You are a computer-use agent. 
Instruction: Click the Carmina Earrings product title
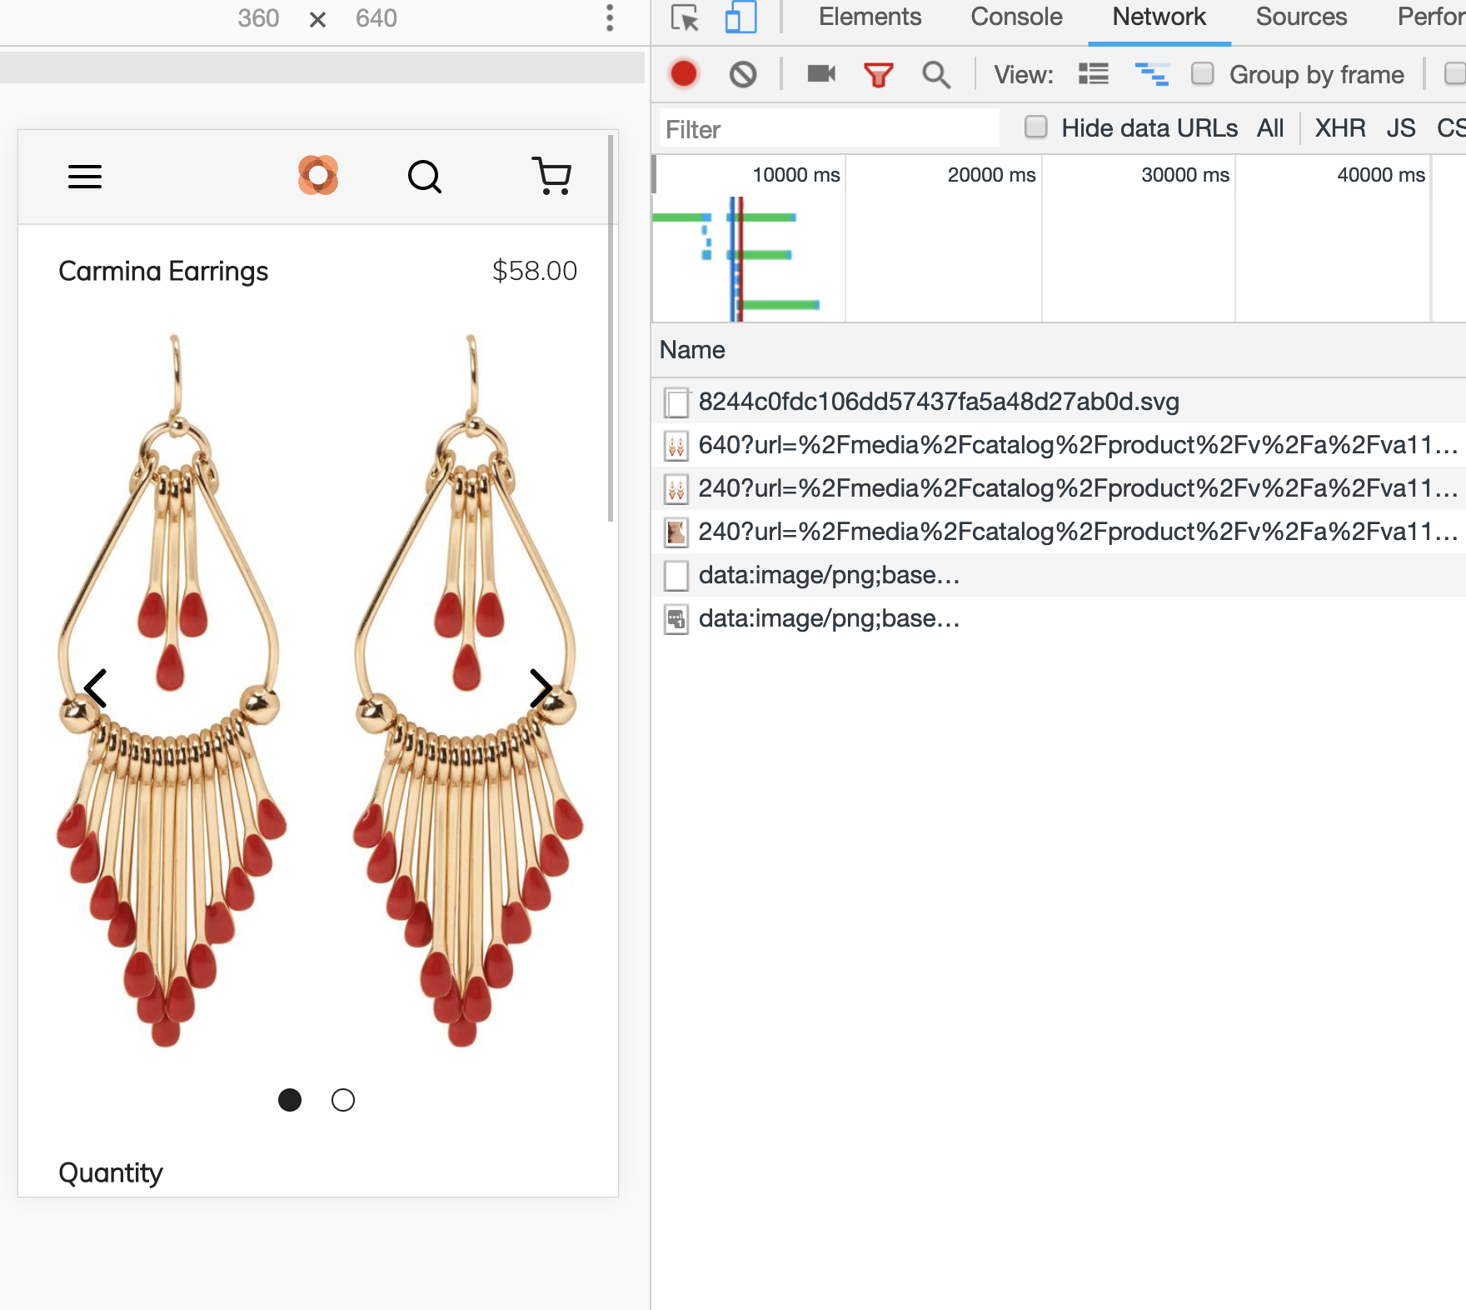[x=163, y=271]
